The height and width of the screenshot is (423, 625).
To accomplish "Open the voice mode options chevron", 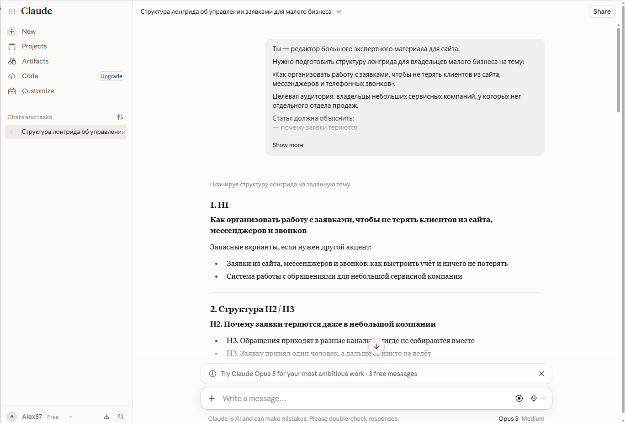I will (x=544, y=398).
